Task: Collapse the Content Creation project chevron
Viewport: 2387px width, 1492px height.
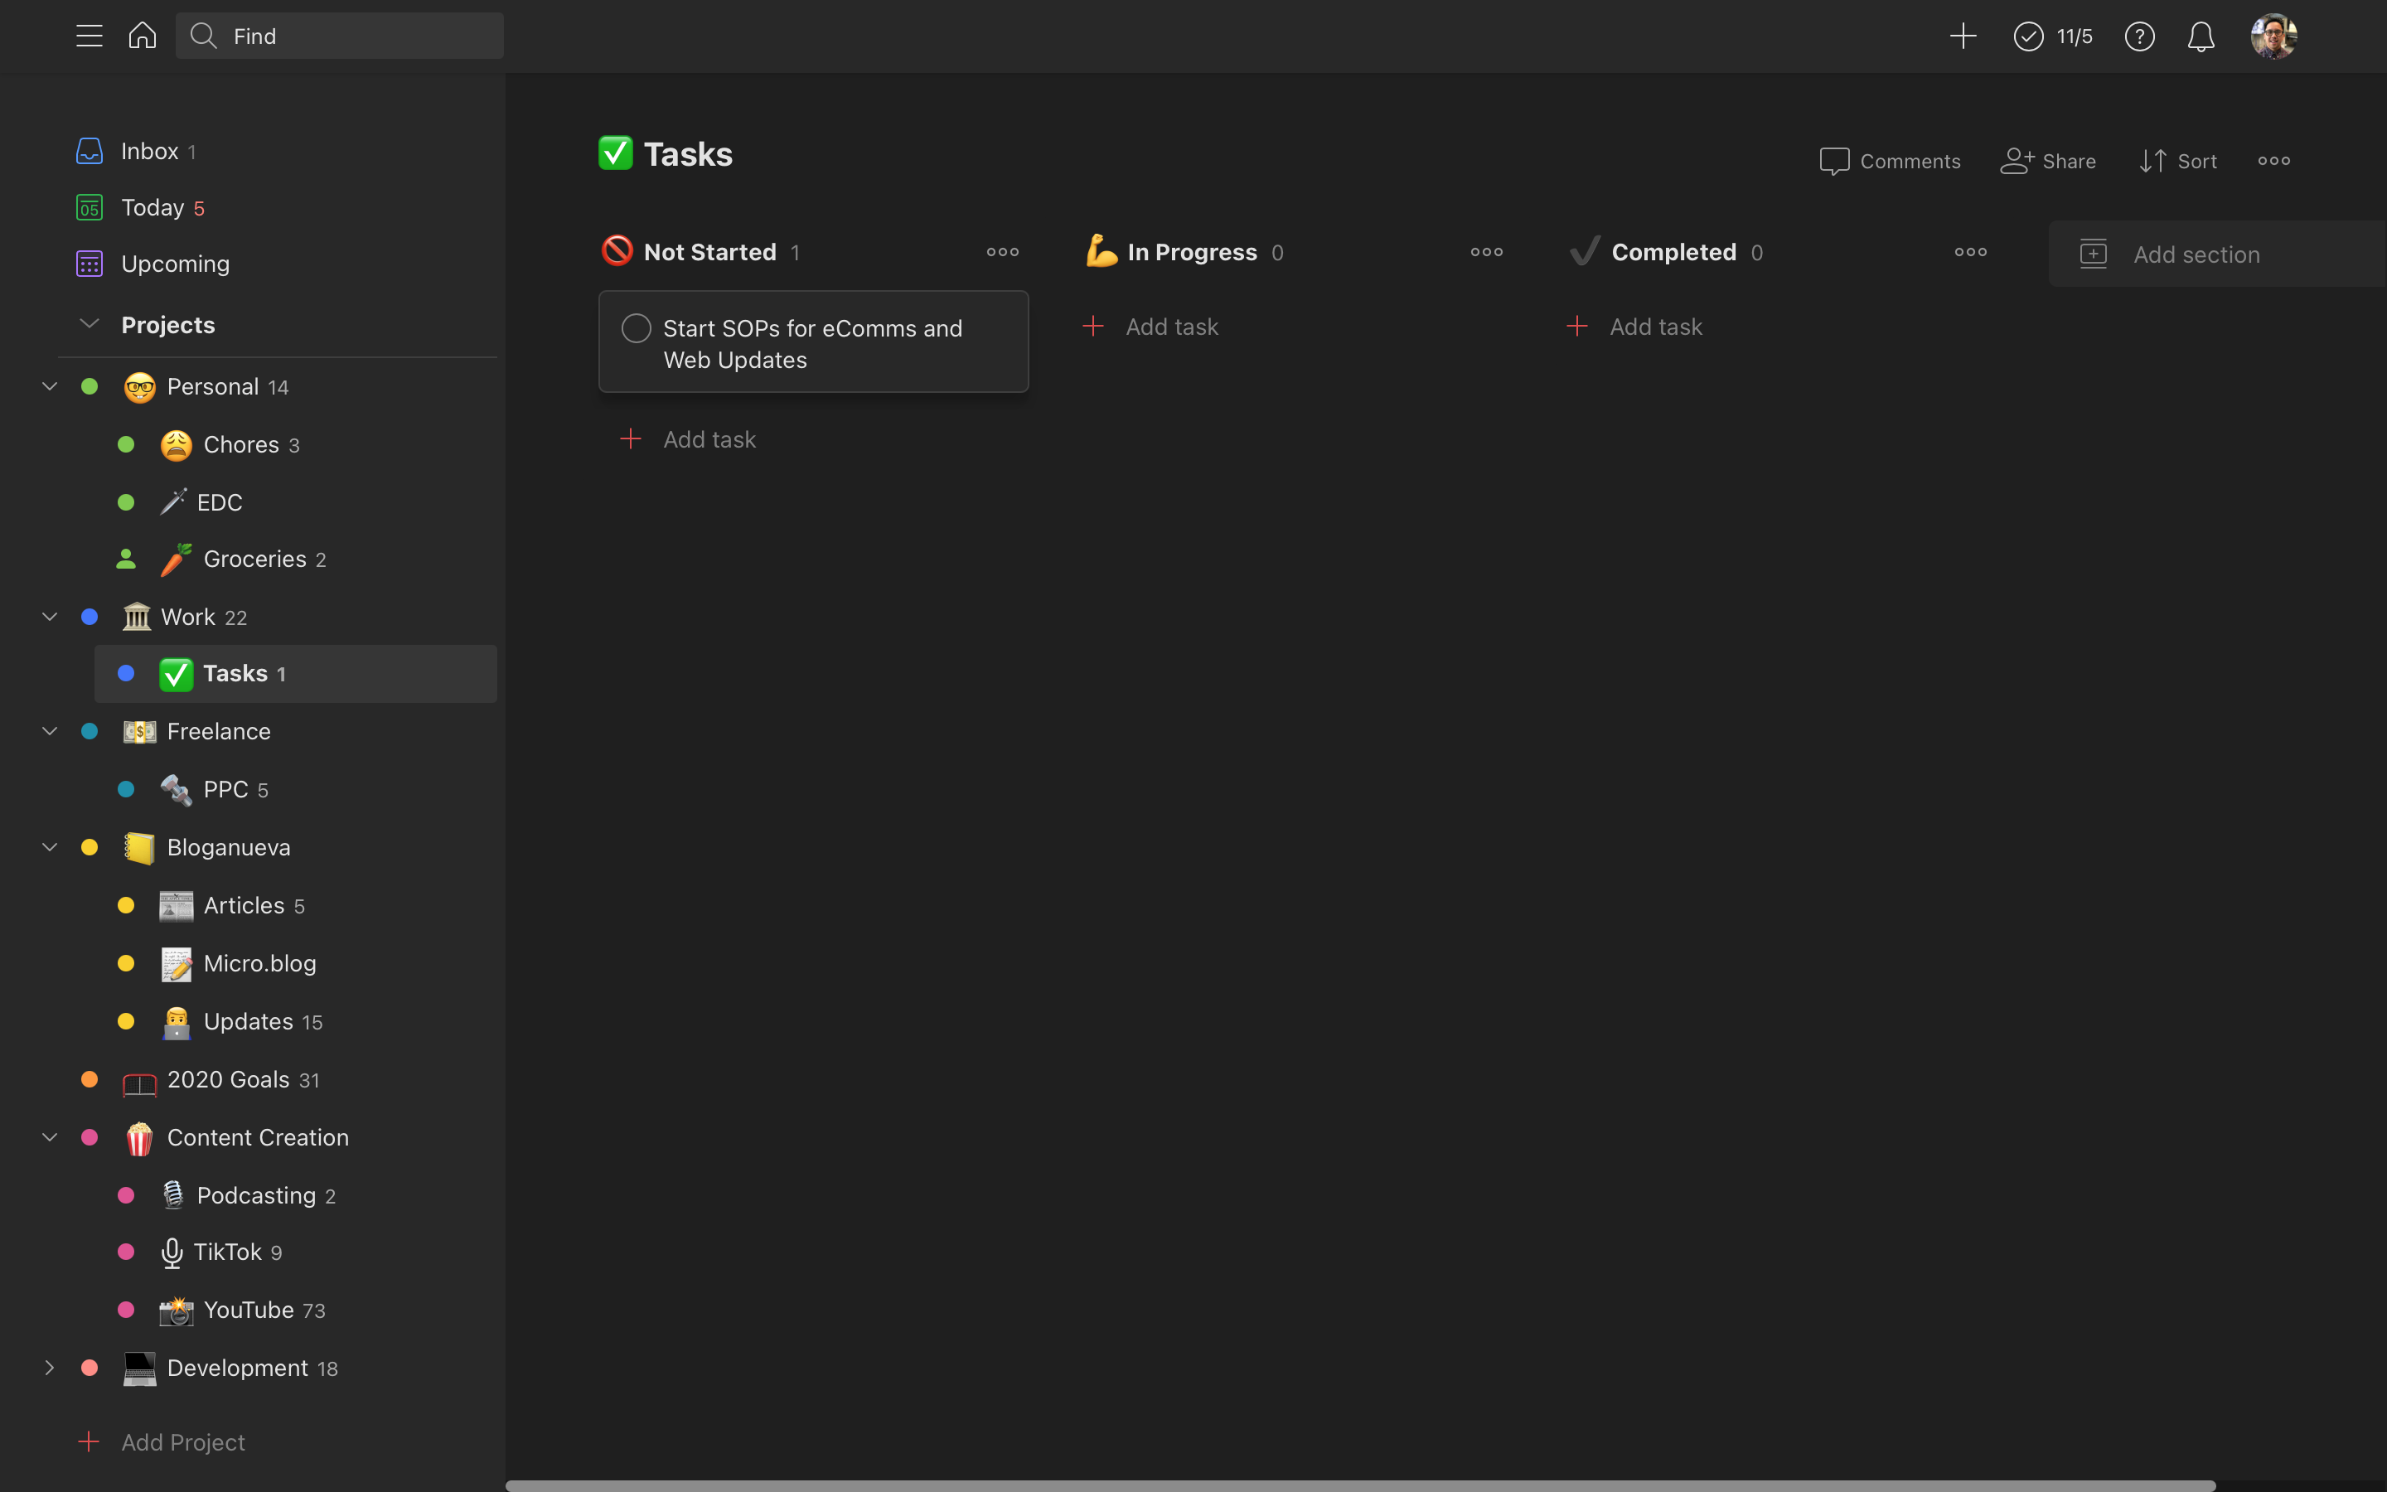Action: click(x=50, y=1136)
